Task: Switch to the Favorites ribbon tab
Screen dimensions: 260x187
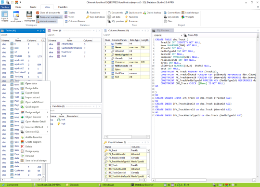Action: (x=63, y=7)
